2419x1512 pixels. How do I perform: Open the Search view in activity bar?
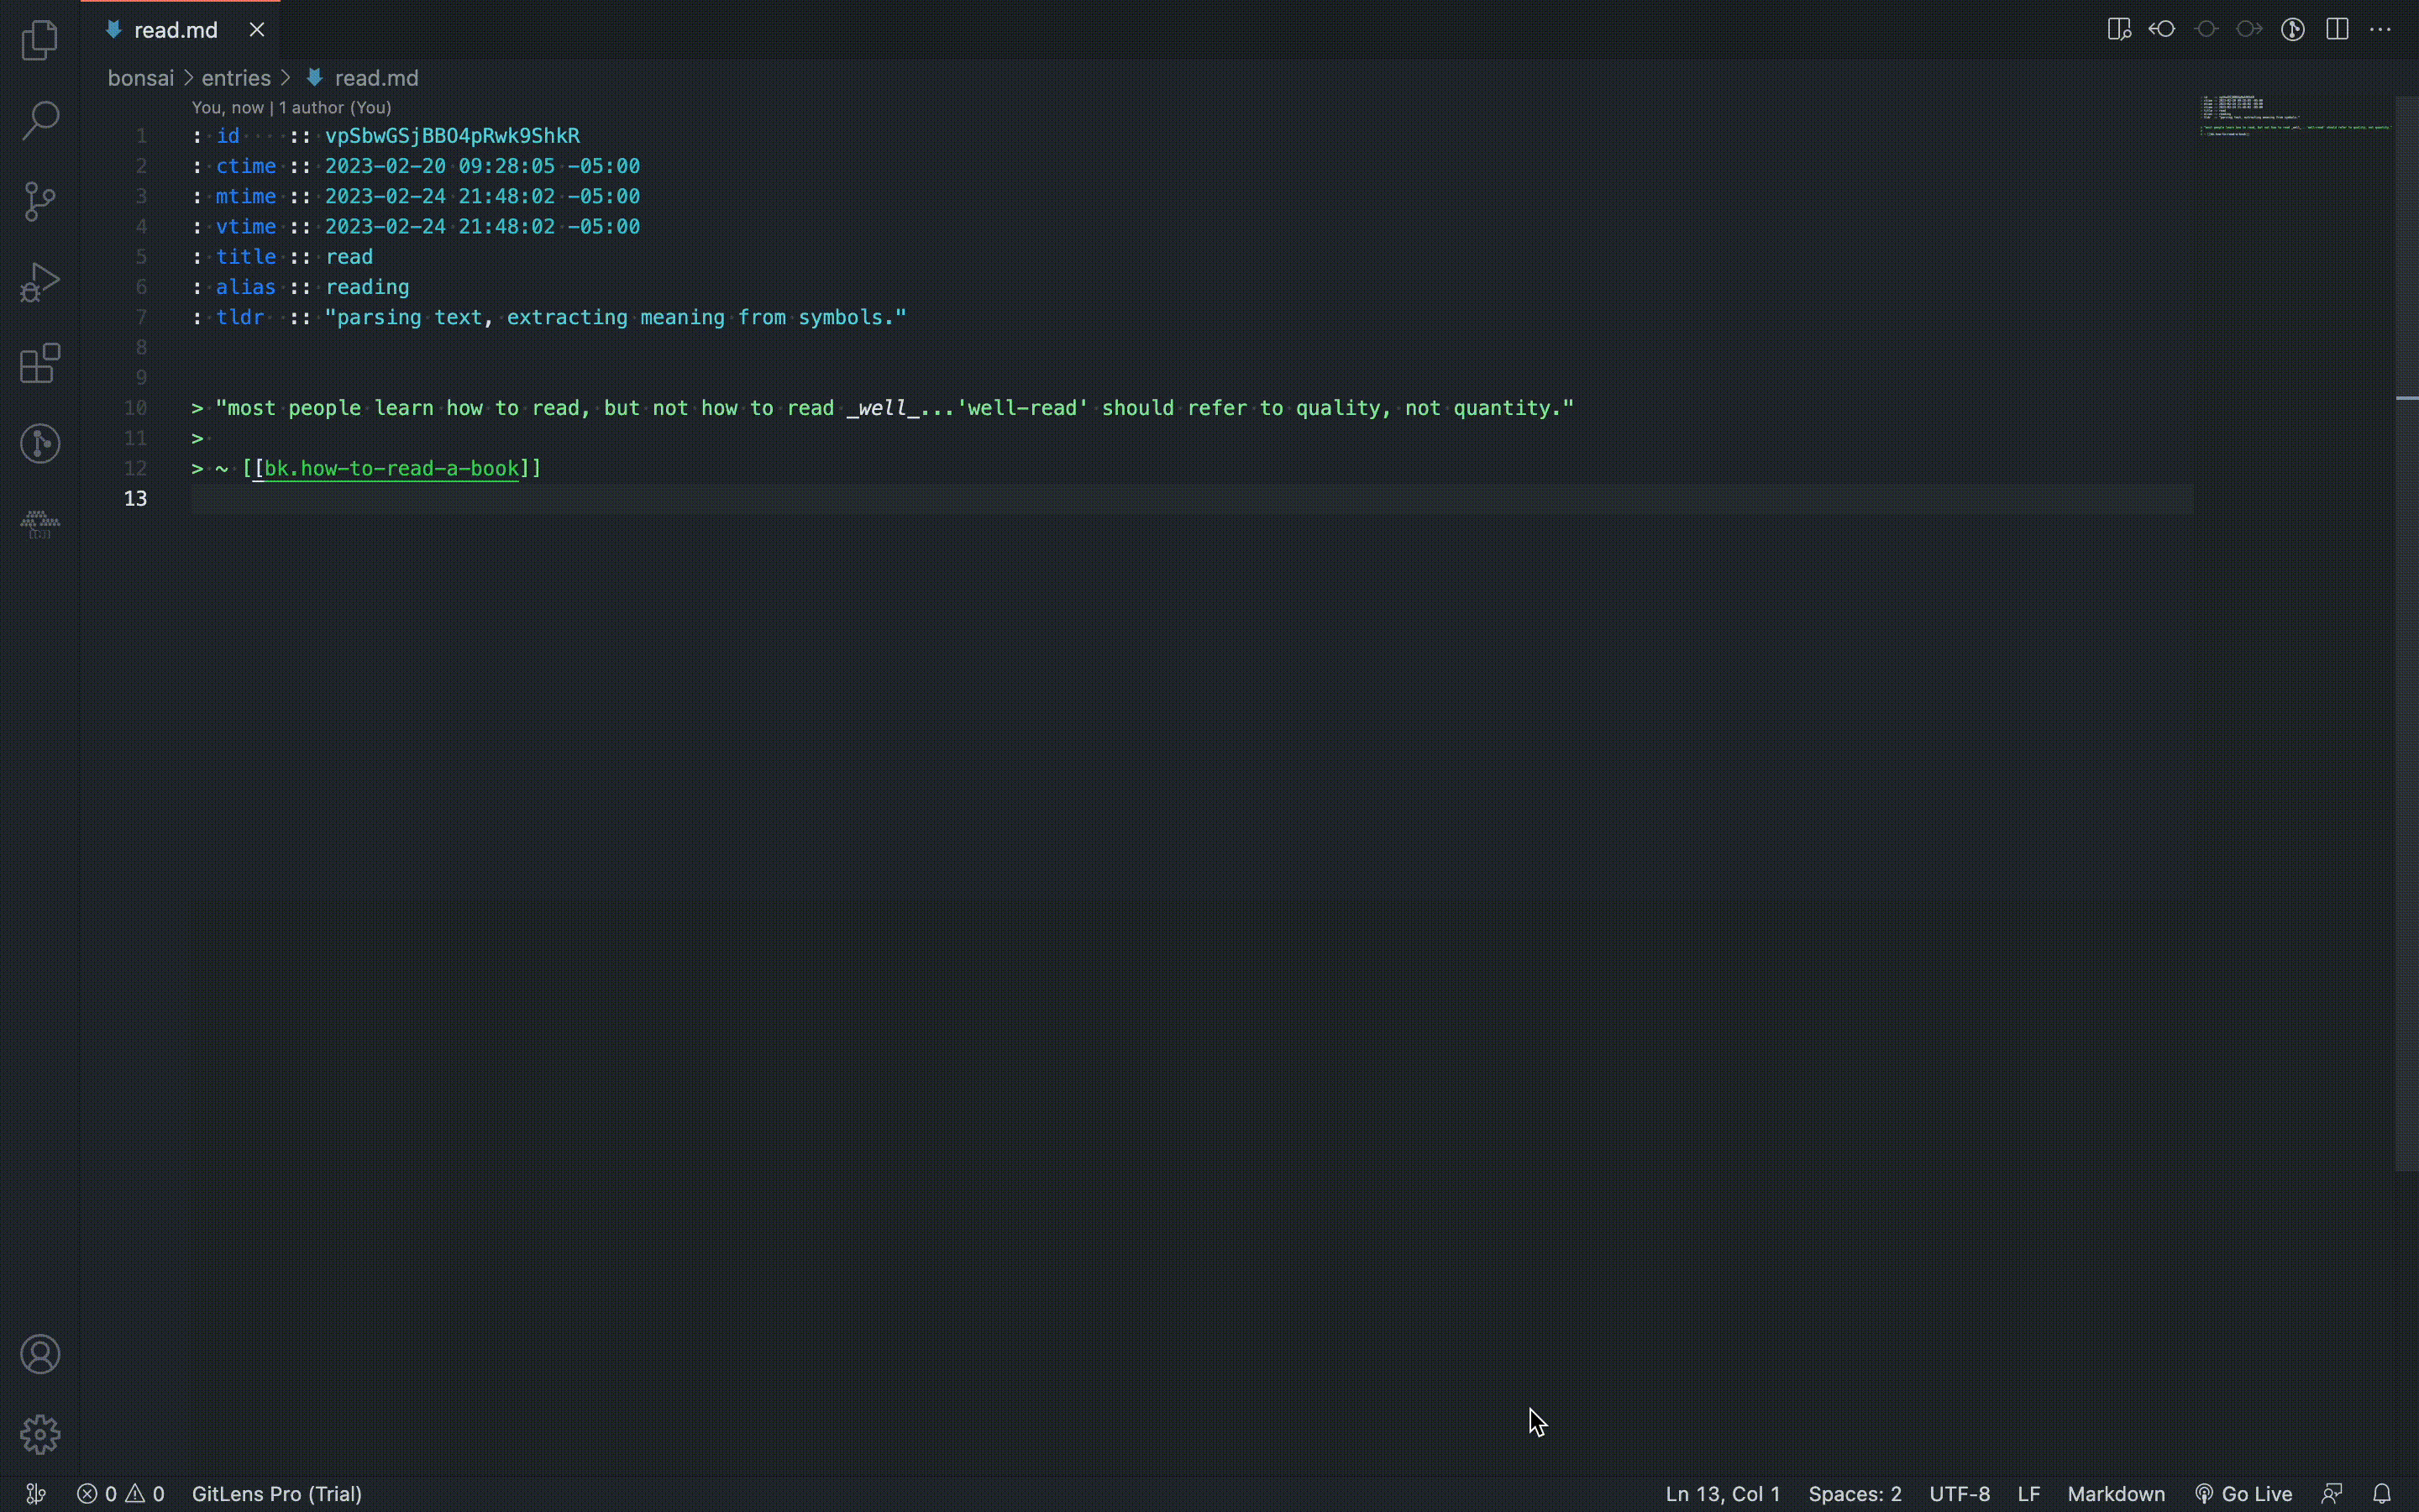tap(40, 120)
